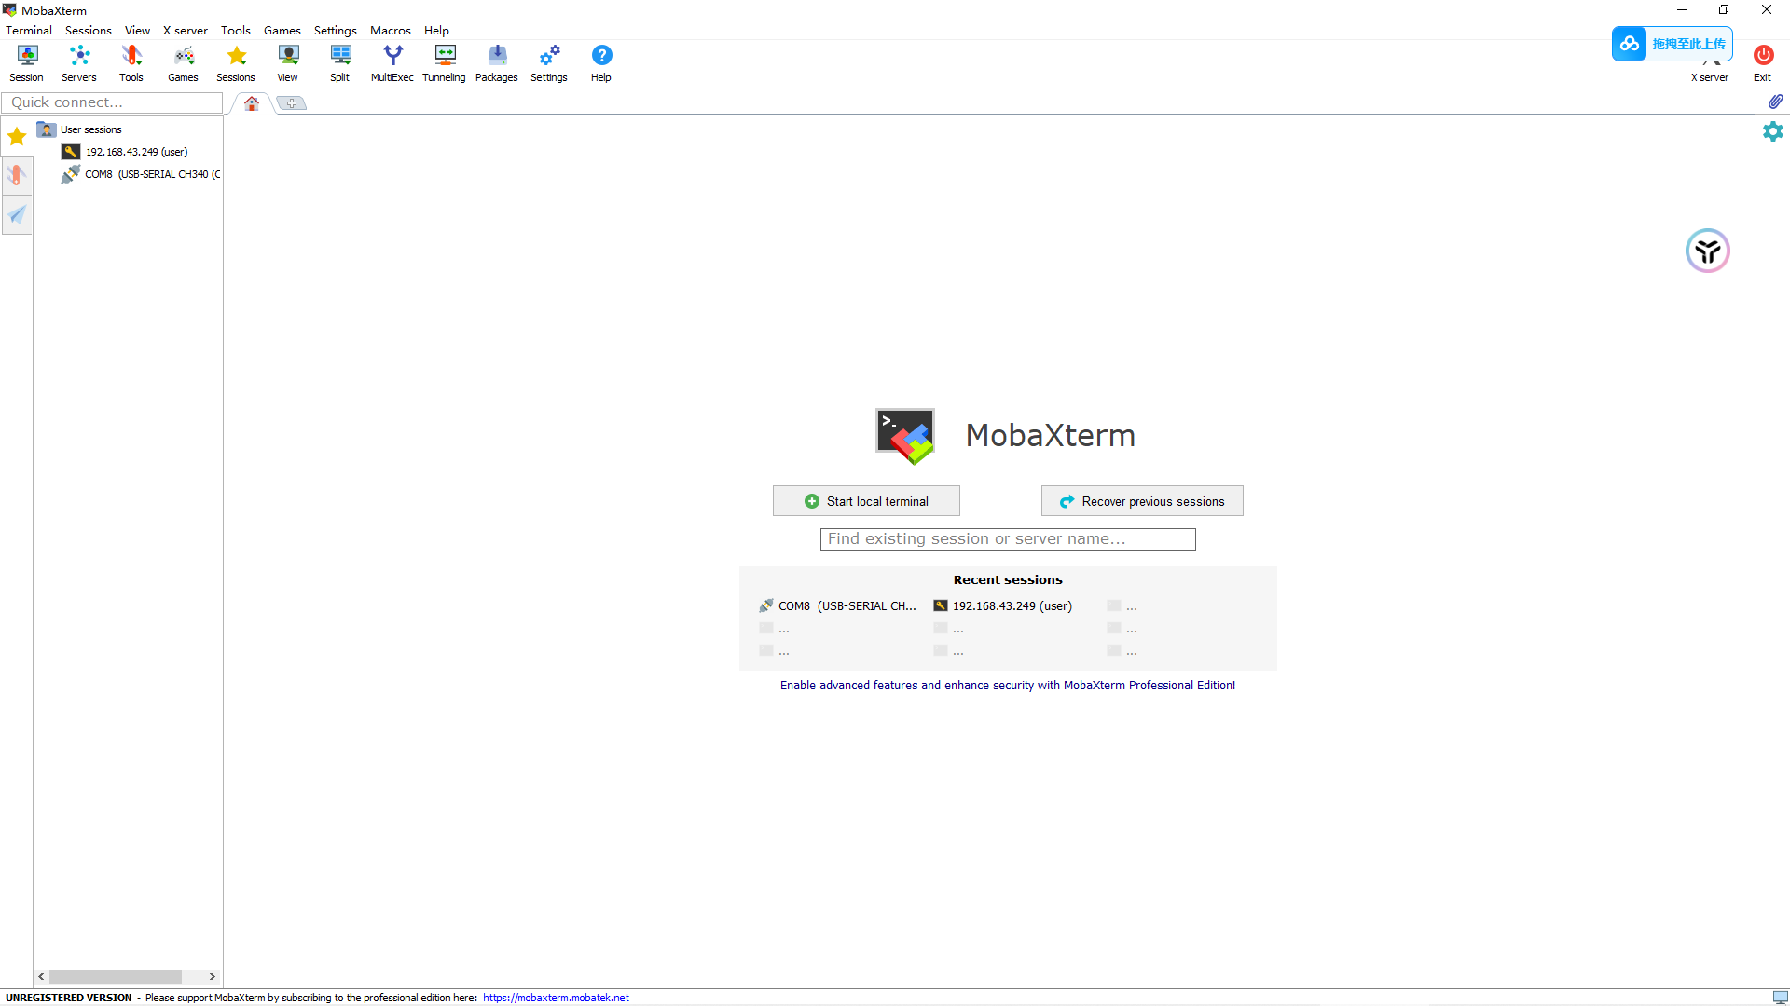The image size is (1790, 1006).
Task: Open the Sessions menu
Action: pos(89,30)
